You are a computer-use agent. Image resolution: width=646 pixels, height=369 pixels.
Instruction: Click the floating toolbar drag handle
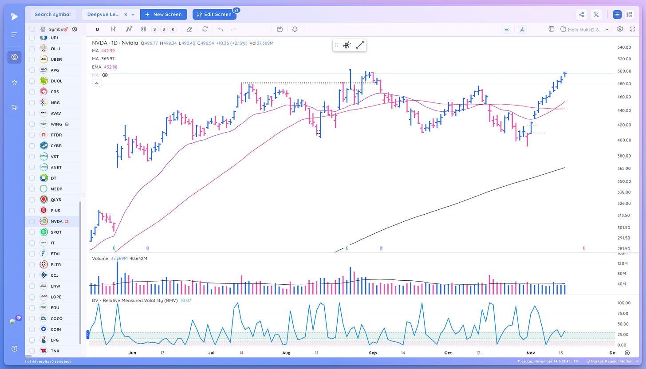click(x=336, y=45)
